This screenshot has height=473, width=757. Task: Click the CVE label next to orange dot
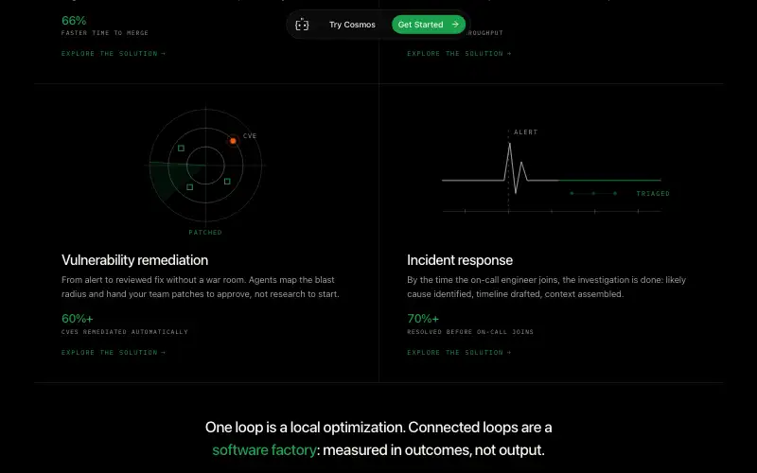250,135
